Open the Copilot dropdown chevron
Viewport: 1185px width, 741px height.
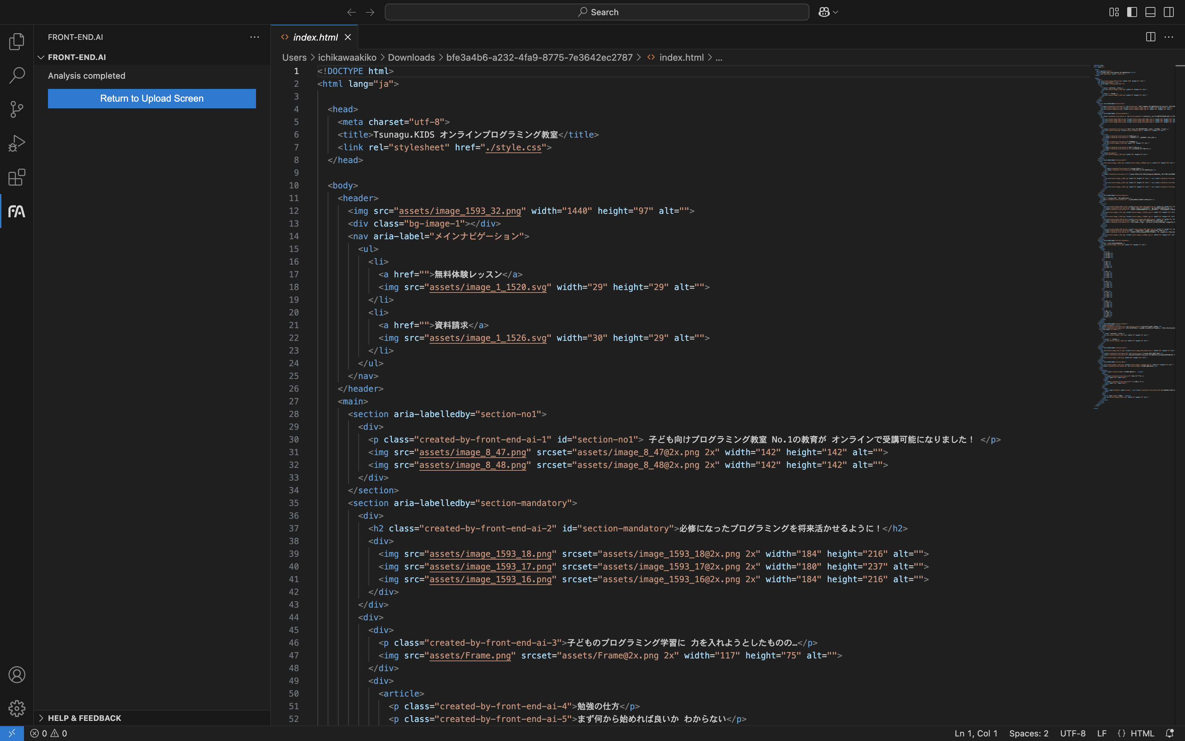point(835,12)
